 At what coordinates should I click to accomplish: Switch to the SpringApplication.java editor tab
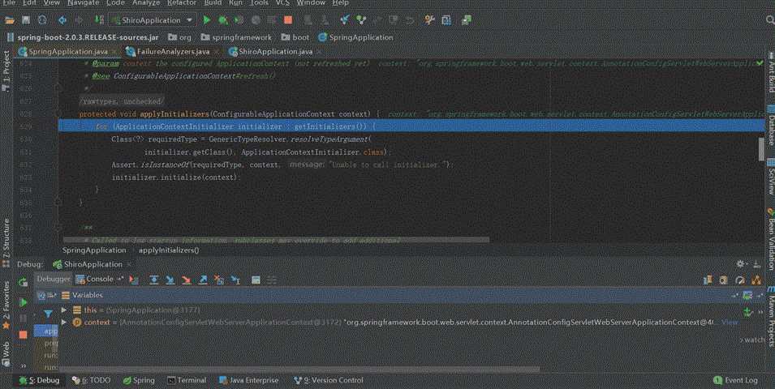pyautogui.click(x=67, y=51)
